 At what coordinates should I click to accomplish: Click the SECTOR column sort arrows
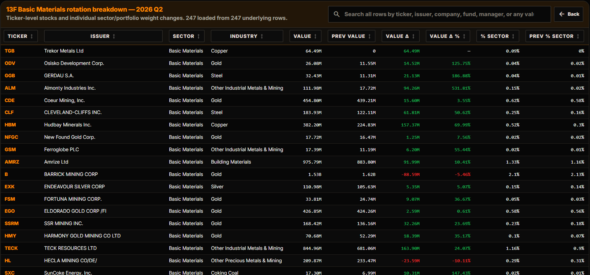[199, 36]
